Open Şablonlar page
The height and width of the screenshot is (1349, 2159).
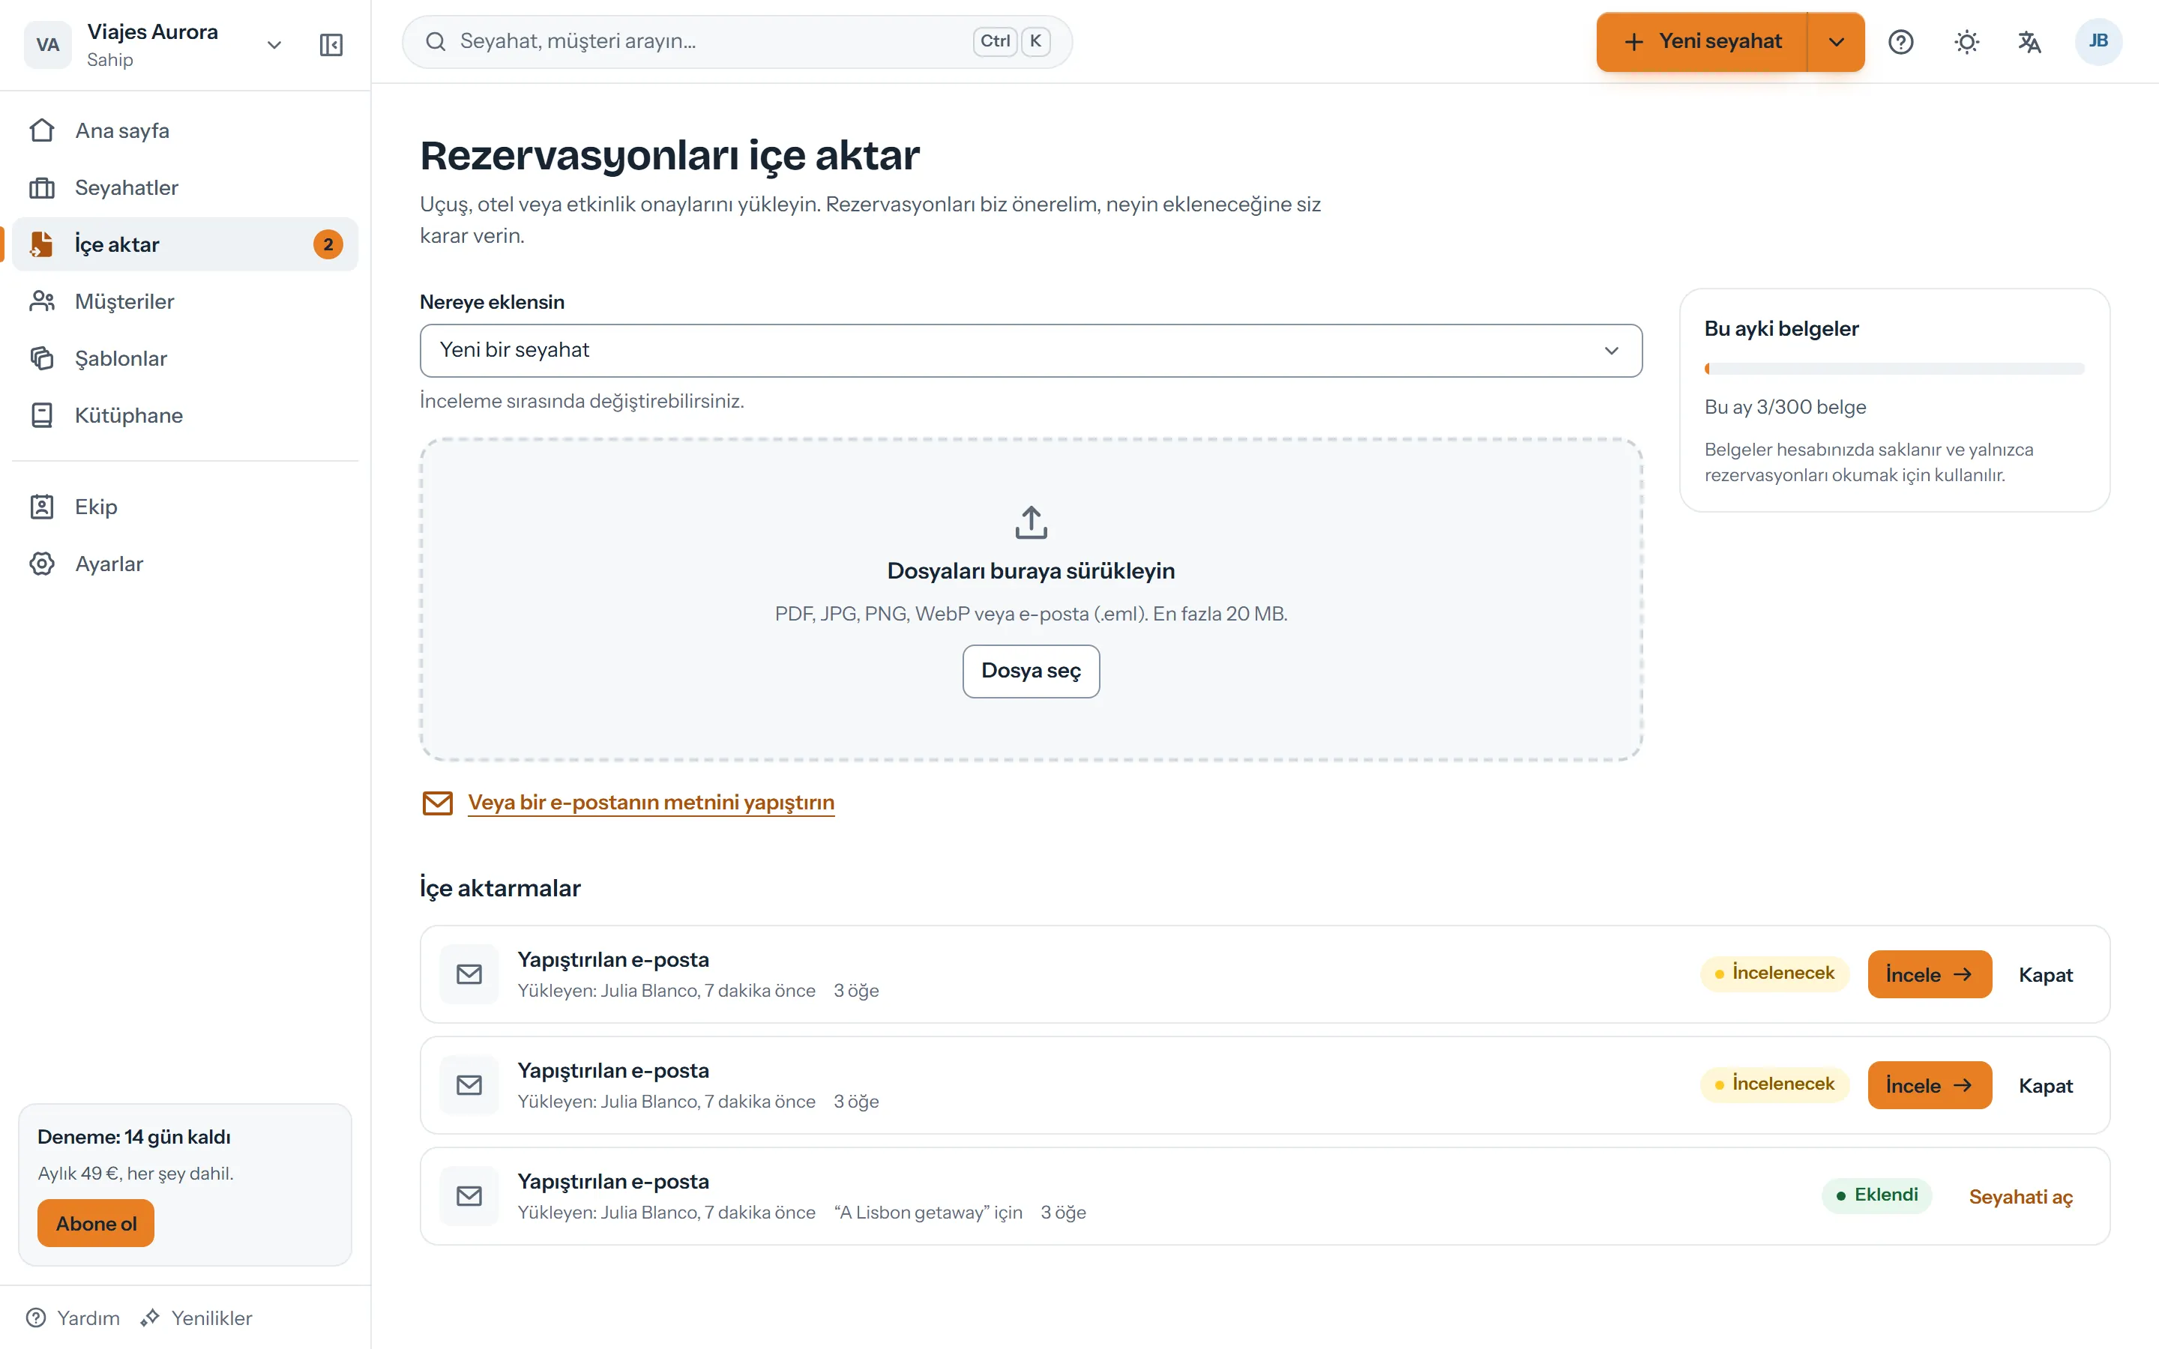click(184, 359)
